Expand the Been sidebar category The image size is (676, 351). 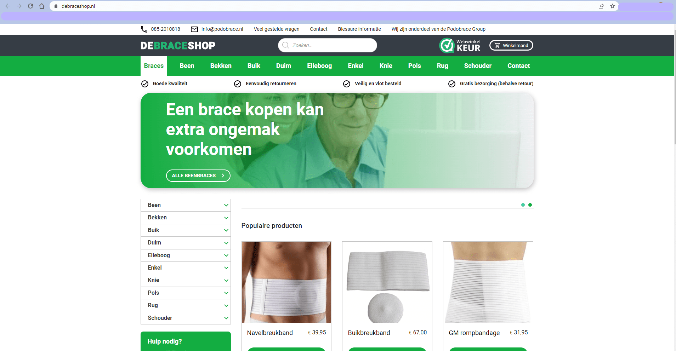(226, 205)
